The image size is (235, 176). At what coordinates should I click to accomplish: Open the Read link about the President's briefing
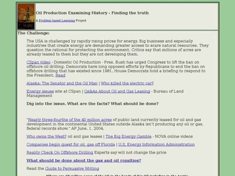[x=60, y=75]
